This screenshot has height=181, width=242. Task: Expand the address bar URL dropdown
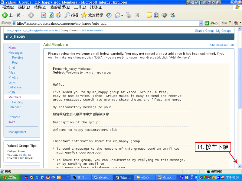click(201, 23)
